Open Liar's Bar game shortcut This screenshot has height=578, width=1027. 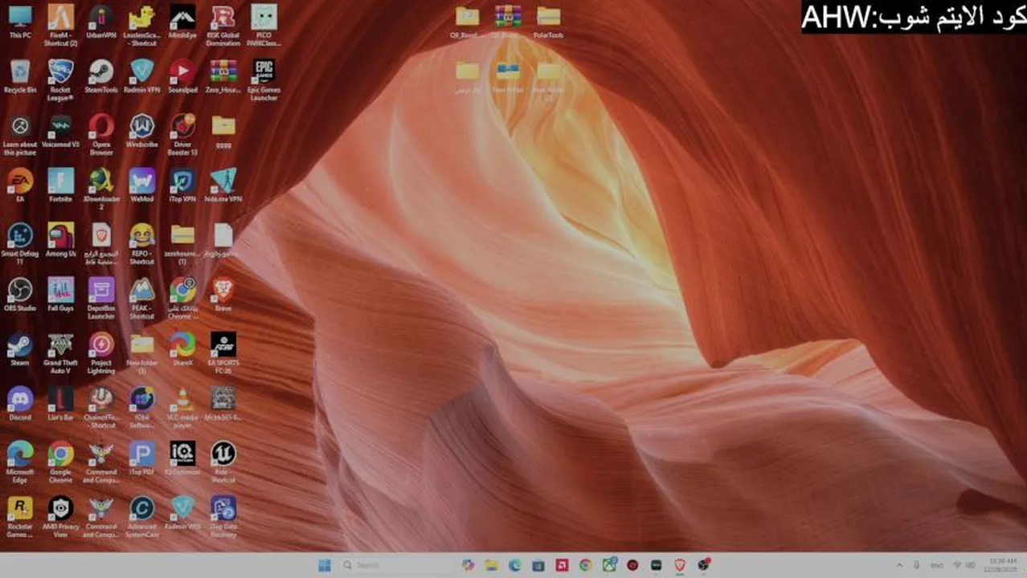coord(60,404)
